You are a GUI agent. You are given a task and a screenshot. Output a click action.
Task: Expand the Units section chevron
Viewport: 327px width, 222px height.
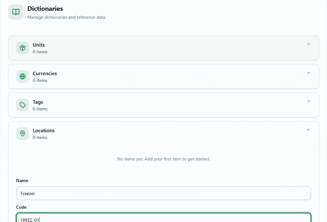(308, 44)
